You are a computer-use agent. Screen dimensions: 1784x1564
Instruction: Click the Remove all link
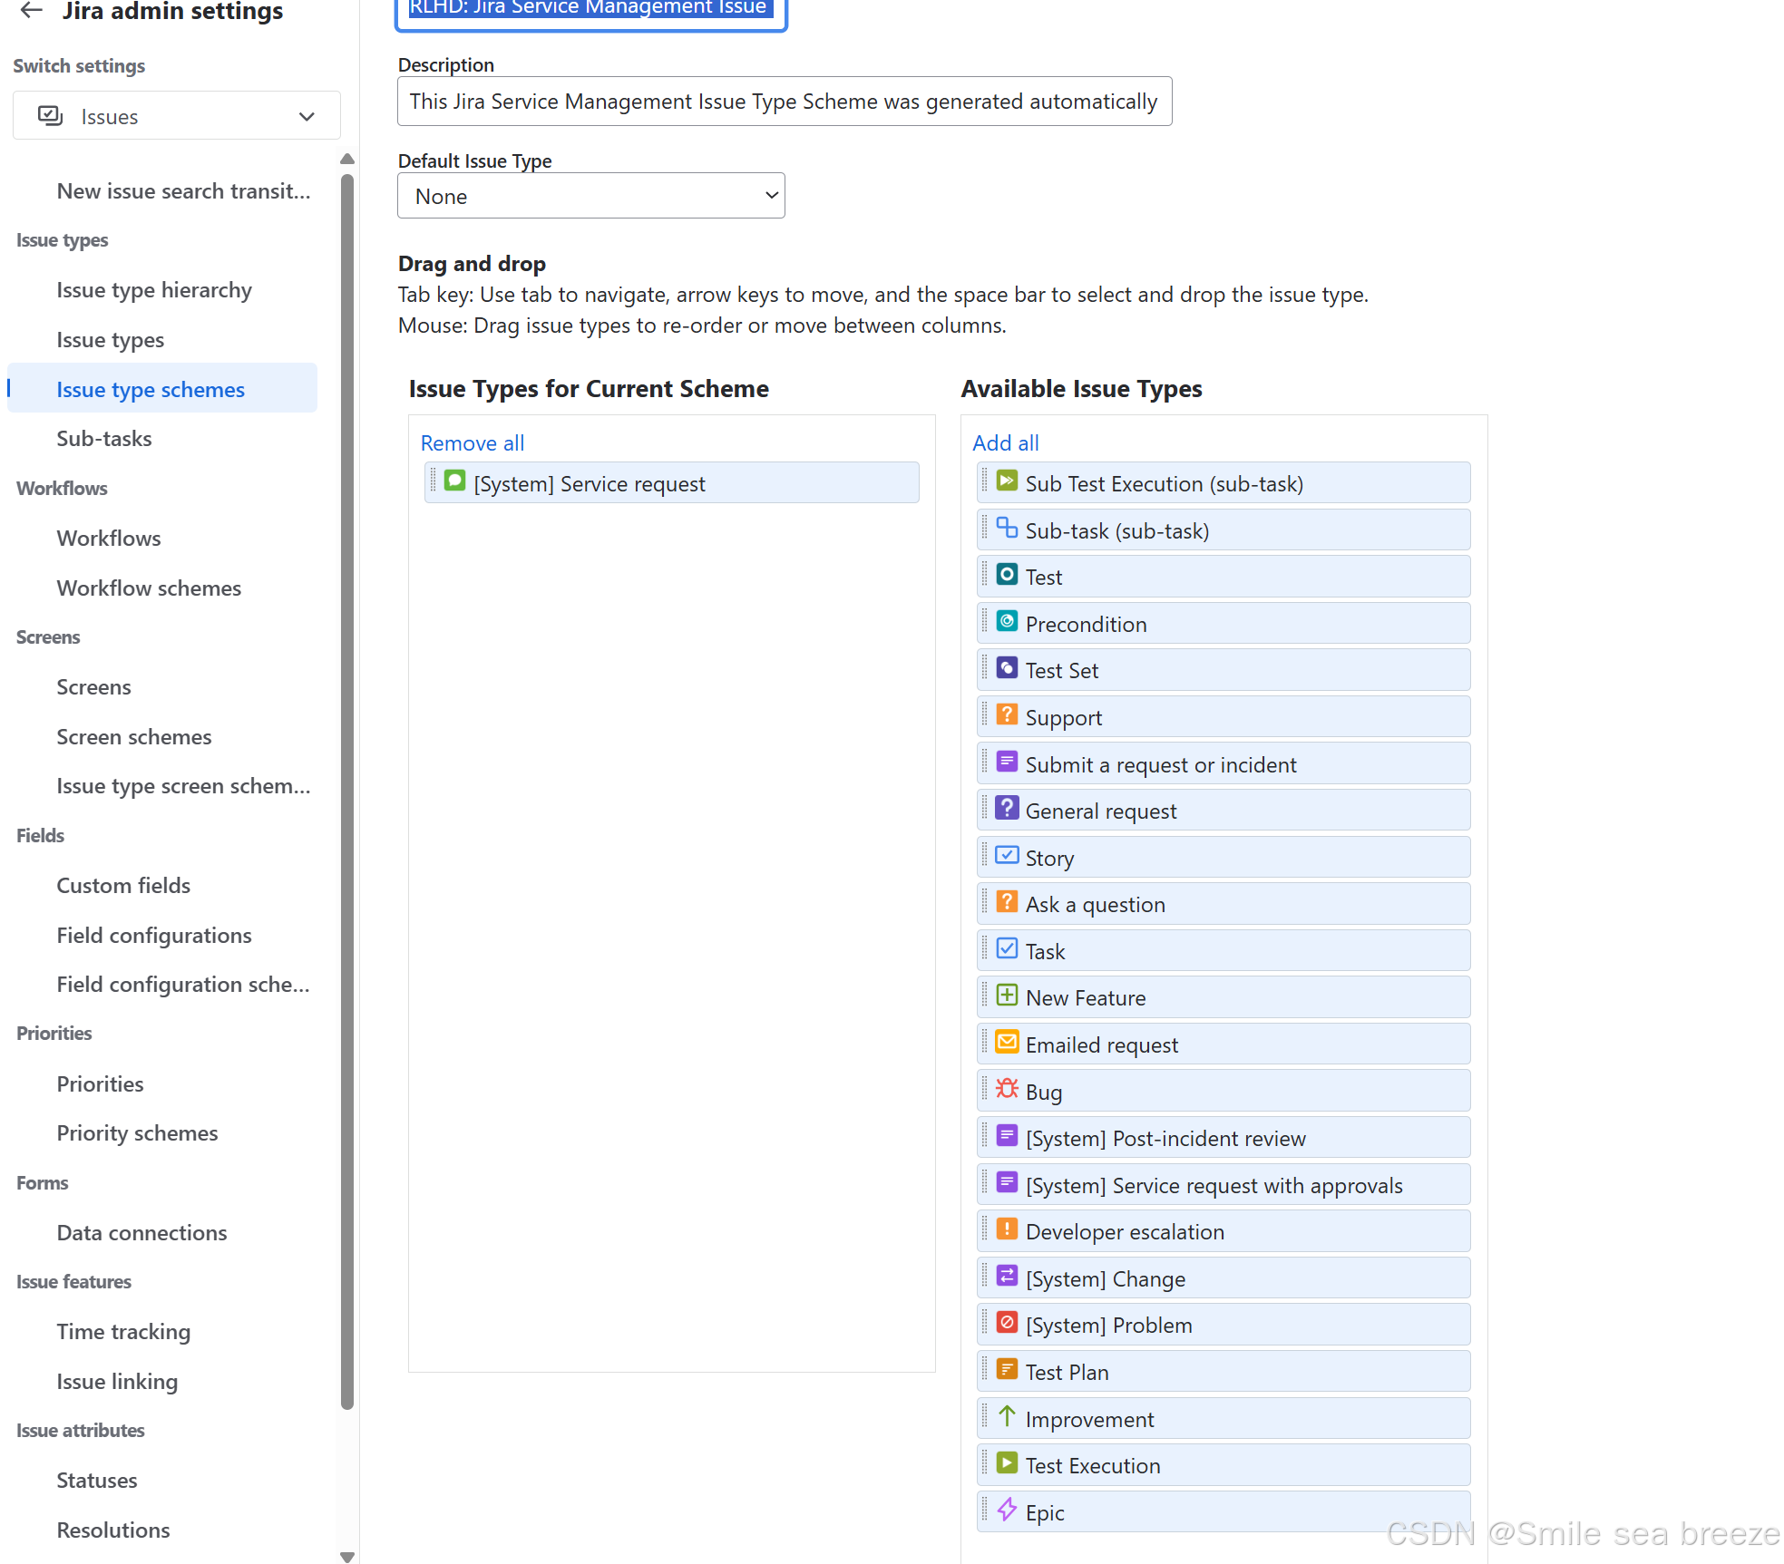coord(472,442)
